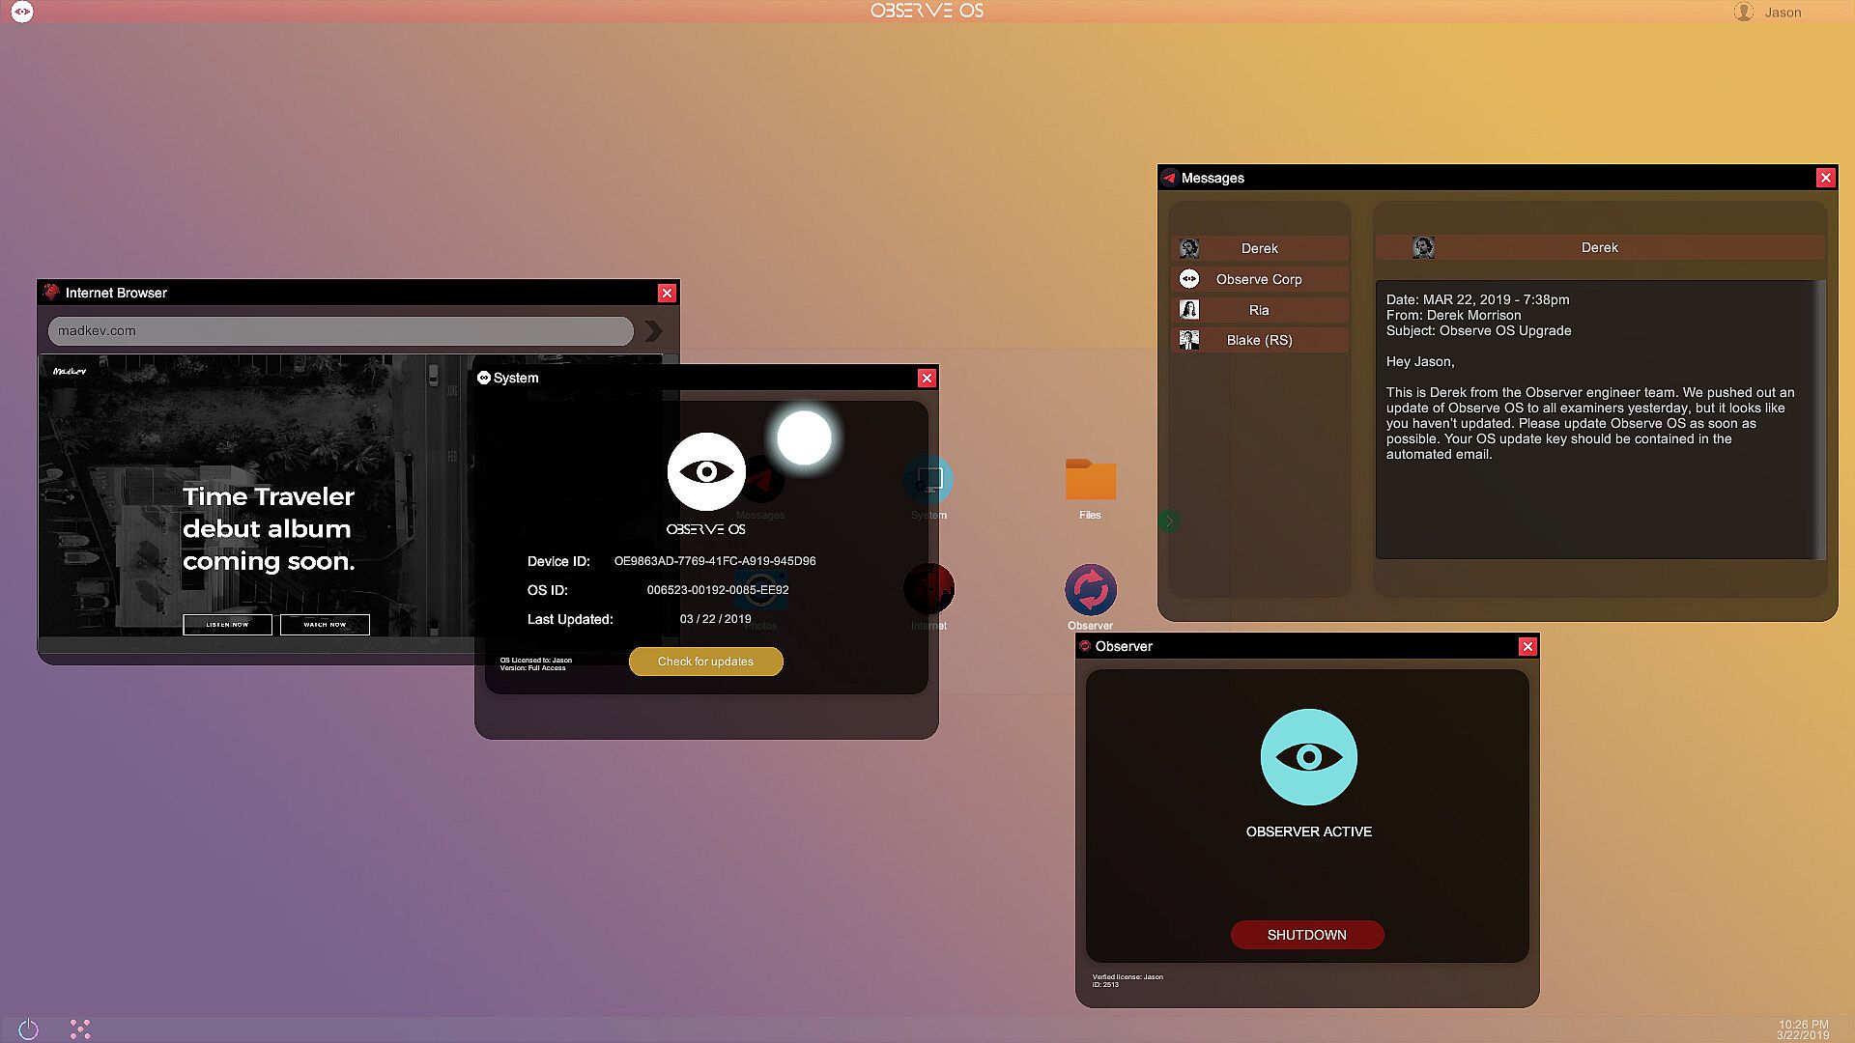Select the Observe Corp conversation
Viewport: 1855px width, 1043px height.
1259,279
